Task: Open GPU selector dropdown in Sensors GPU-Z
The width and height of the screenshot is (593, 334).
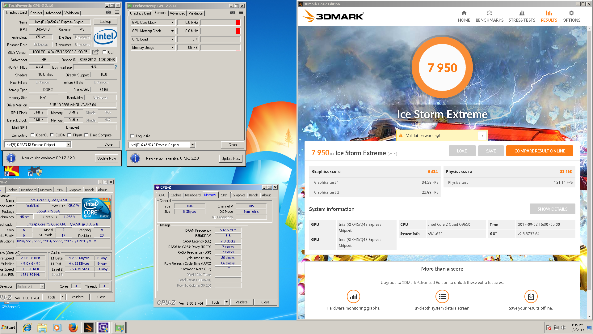Action: 192,145
